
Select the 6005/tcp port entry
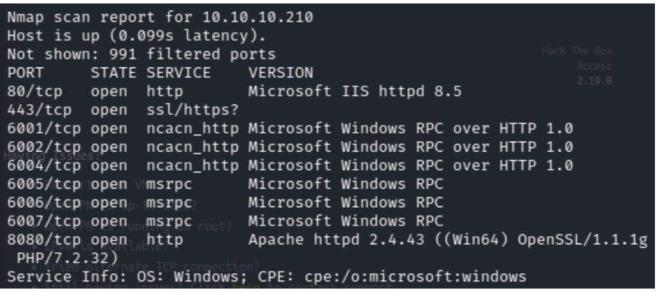pyautogui.click(x=44, y=184)
